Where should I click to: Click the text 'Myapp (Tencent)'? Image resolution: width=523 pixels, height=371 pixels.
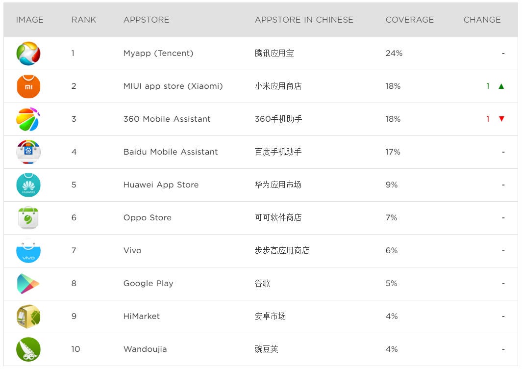[x=158, y=53]
